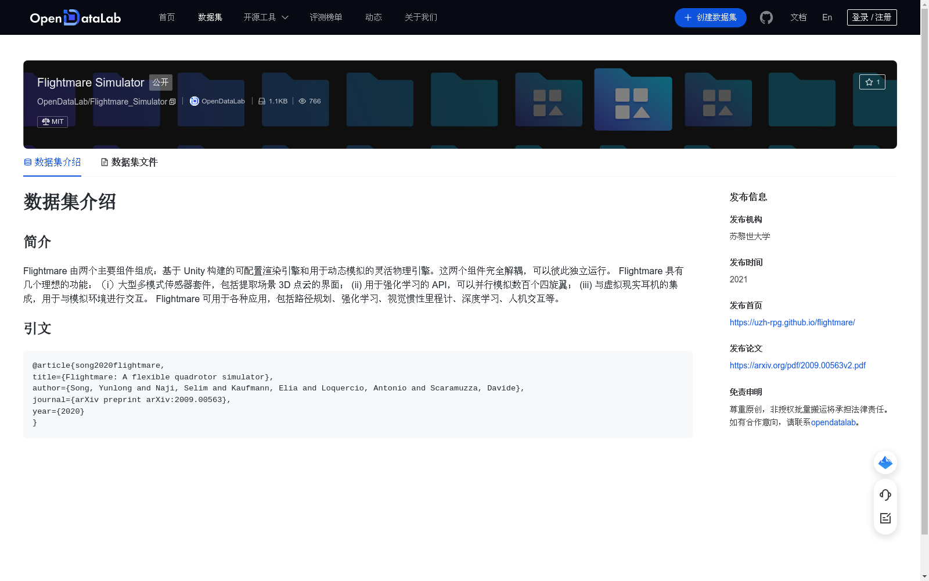Viewport: 929px width, 581px height.
Task: Click the 公开 visibility badge
Action: (161, 83)
